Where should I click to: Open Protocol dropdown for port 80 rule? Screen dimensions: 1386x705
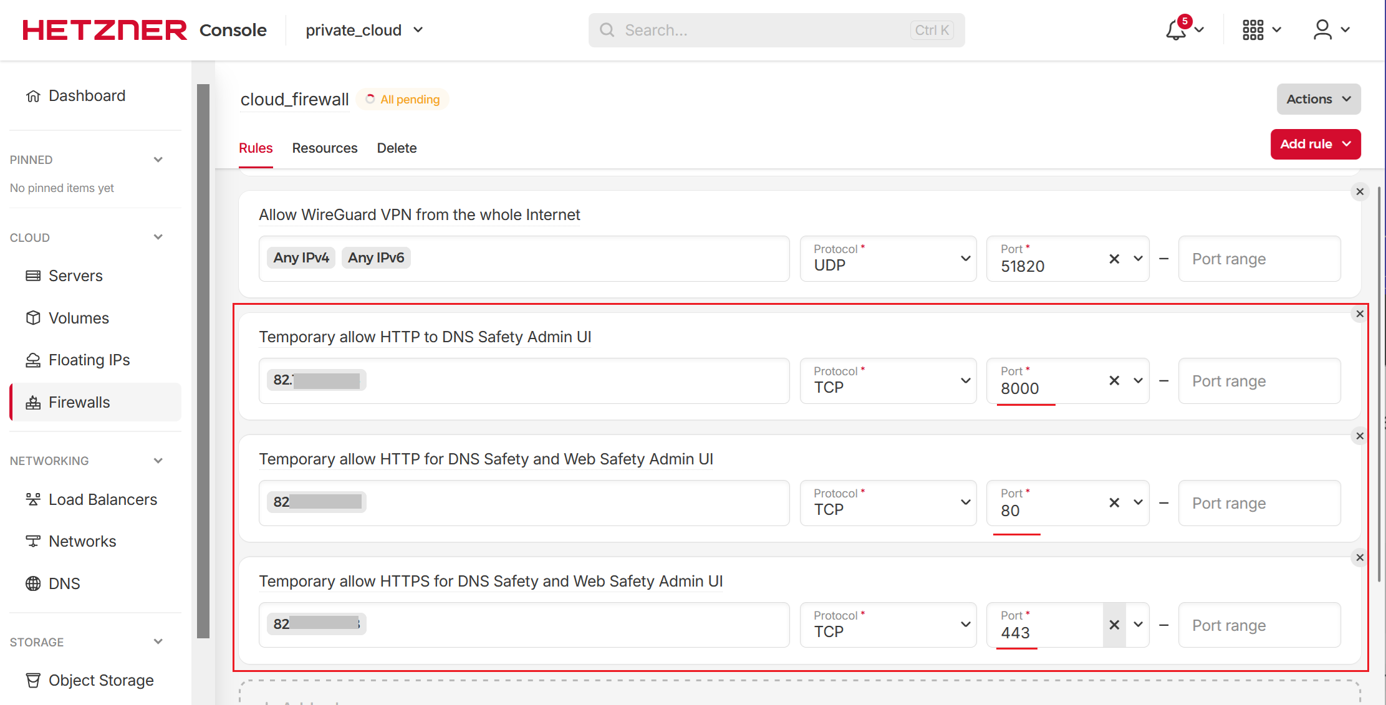point(888,503)
